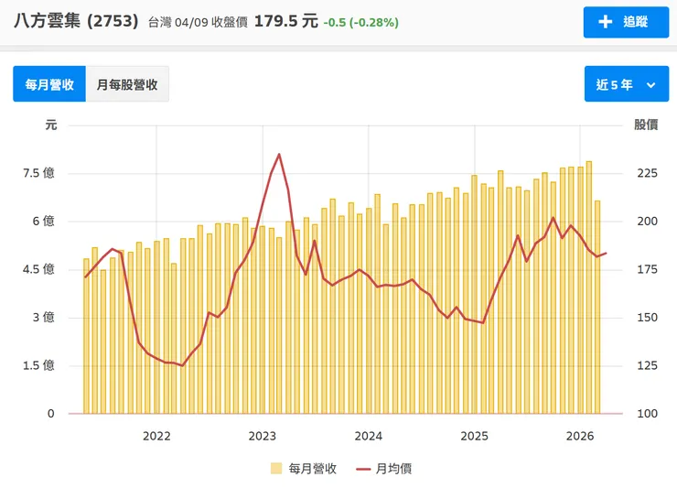Click the 股價 right axis title

(646, 125)
